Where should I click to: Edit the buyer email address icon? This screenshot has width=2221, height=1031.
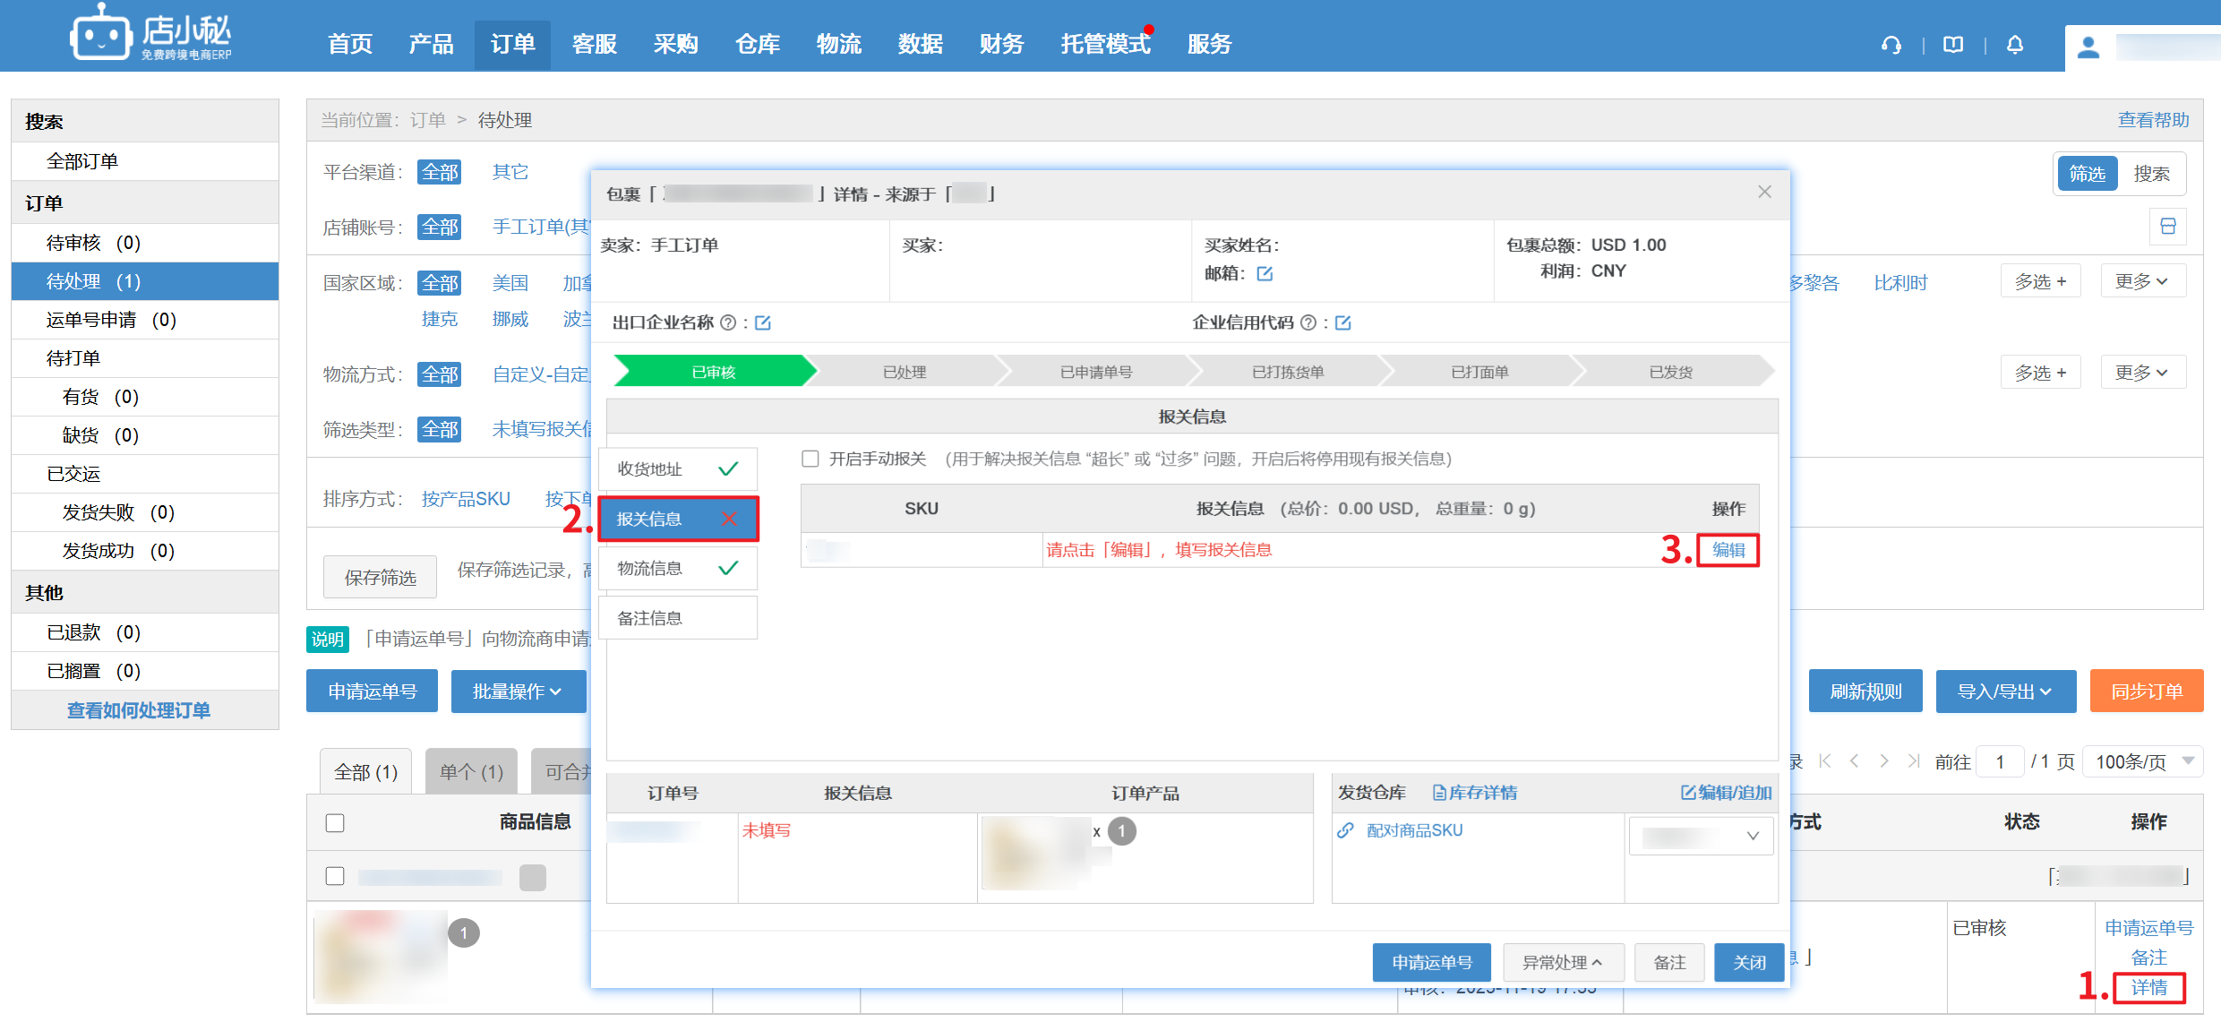coord(1265,274)
